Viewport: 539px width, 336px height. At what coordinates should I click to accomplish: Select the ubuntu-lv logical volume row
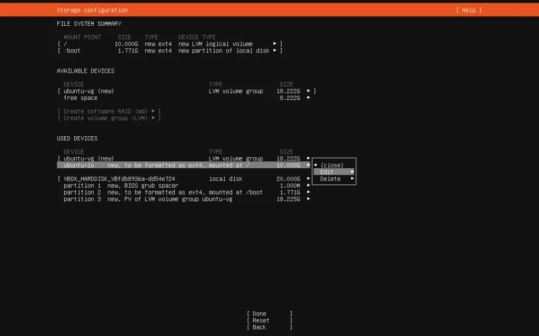point(184,165)
